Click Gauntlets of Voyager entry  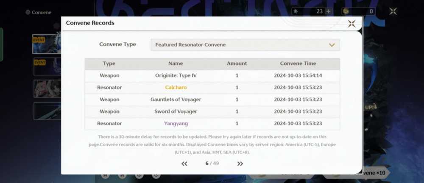click(176, 99)
